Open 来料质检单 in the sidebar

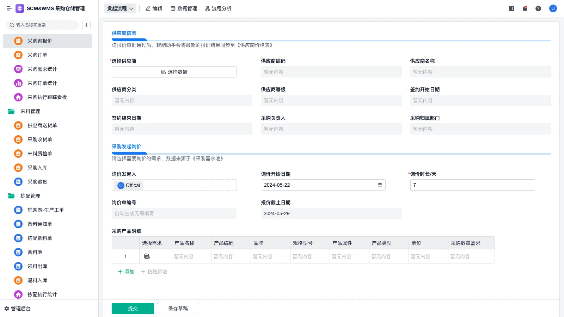48,154
